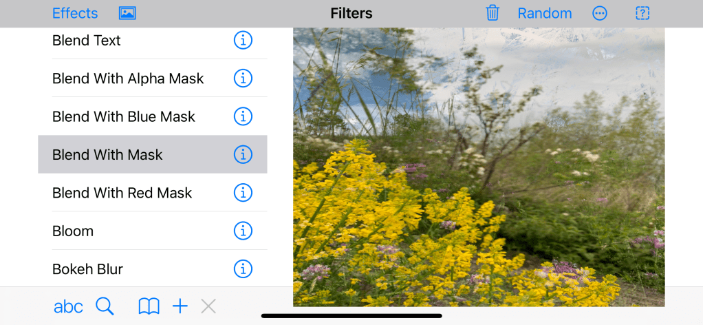Select Blend With Red Mask filter
The width and height of the screenshot is (703, 325).
tap(153, 193)
